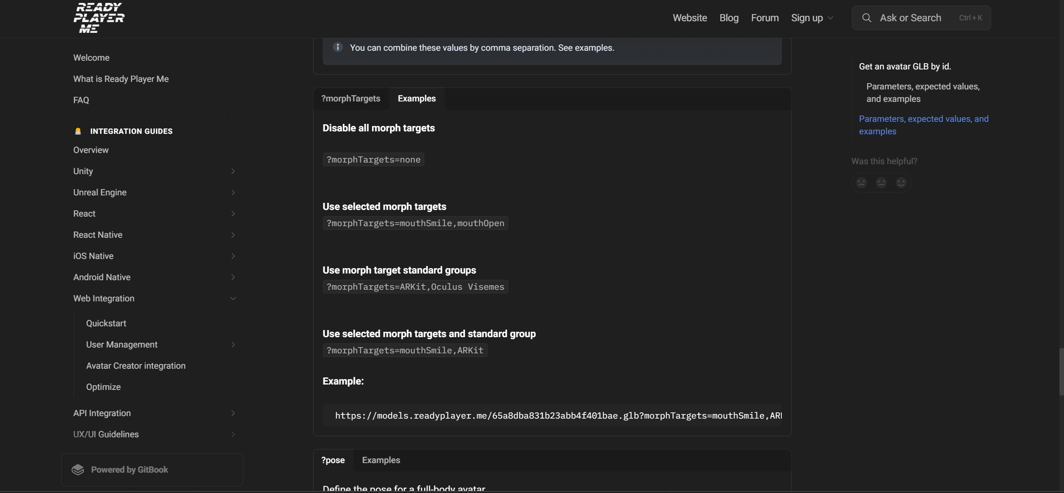Expand the User Management submenu

point(233,345)
